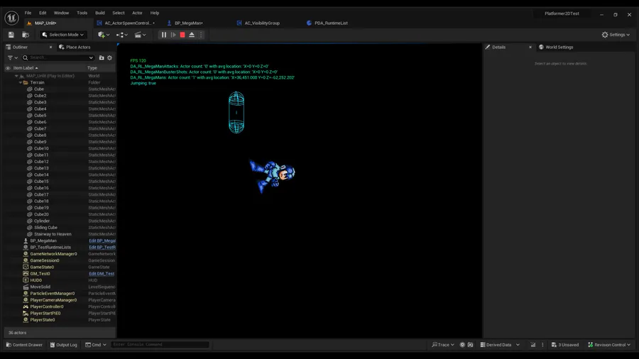
Task: Switch to the AC_VisibilityGroup tab
Action: click(x=262, y=23)
